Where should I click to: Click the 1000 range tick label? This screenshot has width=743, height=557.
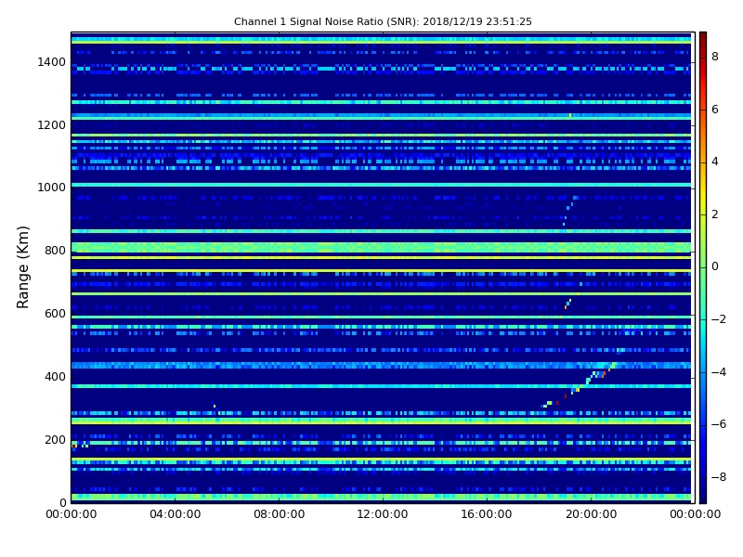click(51, 188)
